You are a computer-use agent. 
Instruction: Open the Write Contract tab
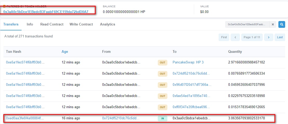(x=81, y=24)
